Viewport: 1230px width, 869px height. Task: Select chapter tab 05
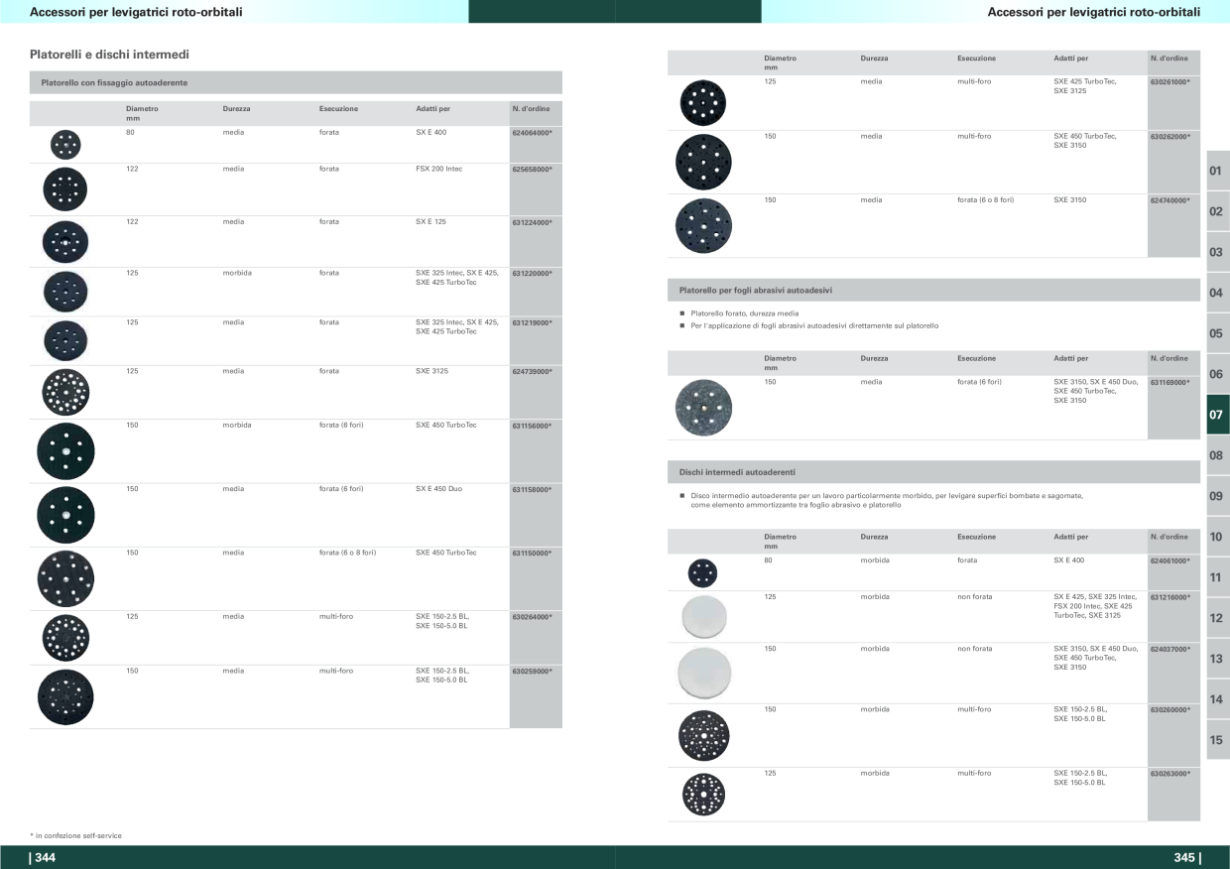click(x=1217, y=333)
